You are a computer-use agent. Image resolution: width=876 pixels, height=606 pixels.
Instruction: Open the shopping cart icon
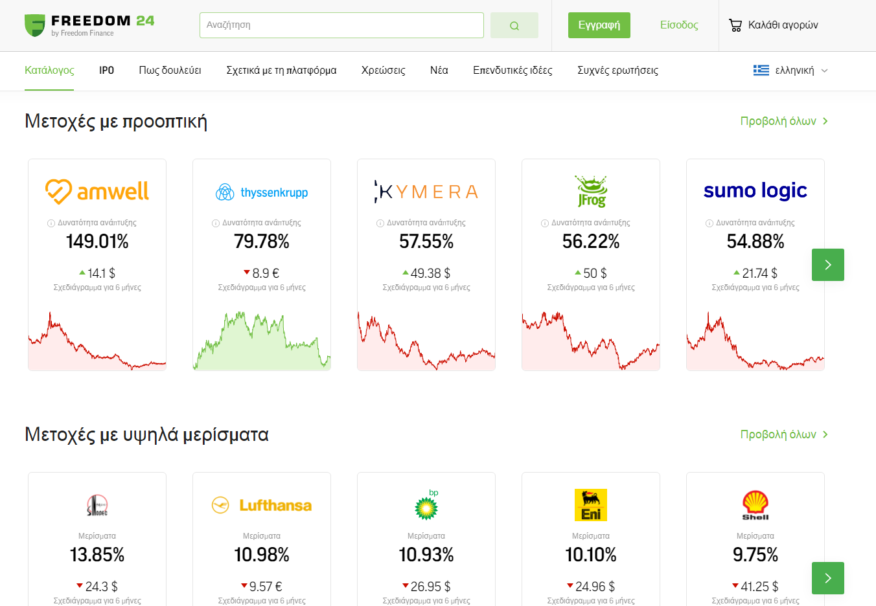click(x=735, y=25)
